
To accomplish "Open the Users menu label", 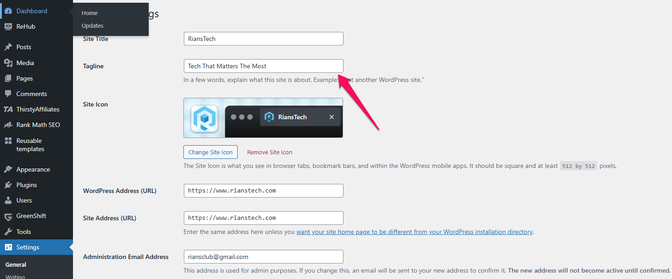I will pos(24,200).
